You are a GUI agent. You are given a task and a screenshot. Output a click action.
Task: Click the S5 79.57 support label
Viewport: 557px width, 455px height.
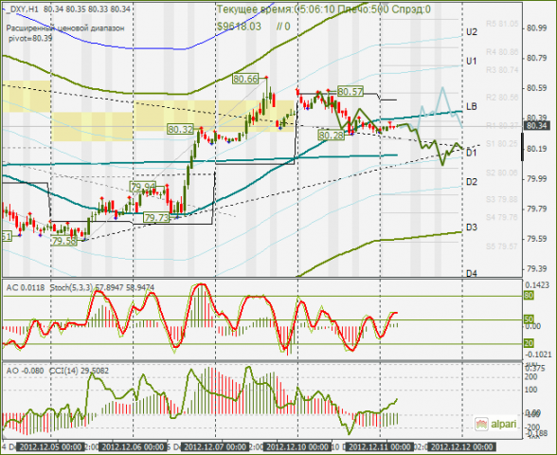coord(502,246)
